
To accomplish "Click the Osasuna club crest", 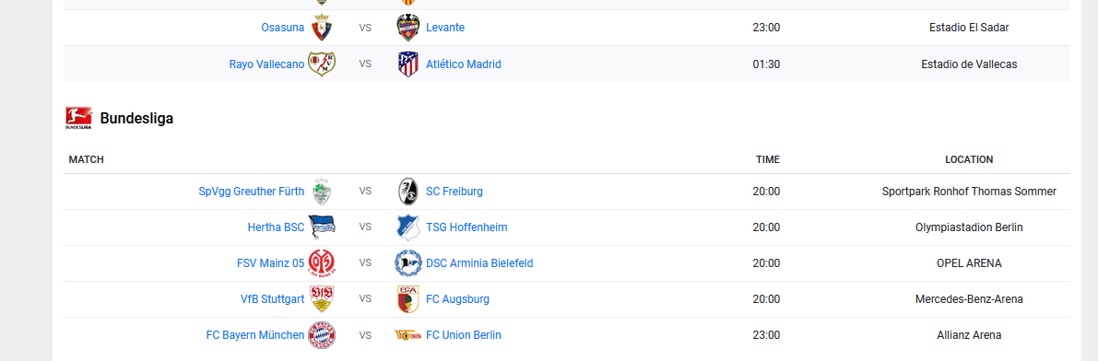I will [322, 28].
